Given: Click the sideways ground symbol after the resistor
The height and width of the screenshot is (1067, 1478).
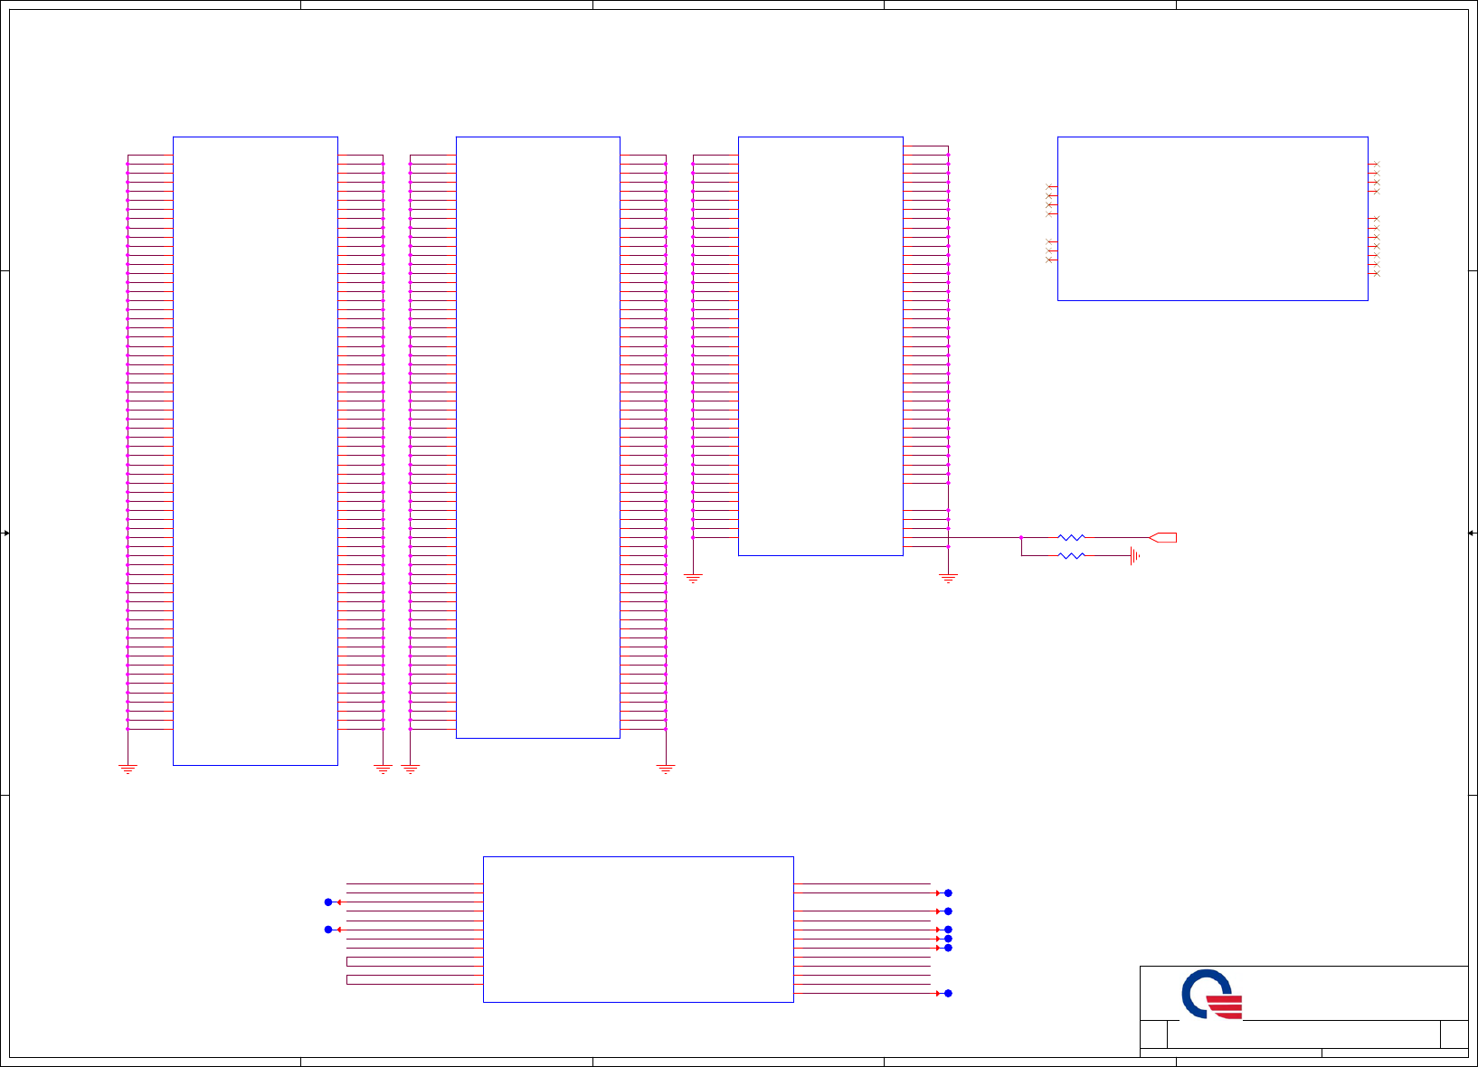Looking at the screenshot, I should tap(1134, 556).
